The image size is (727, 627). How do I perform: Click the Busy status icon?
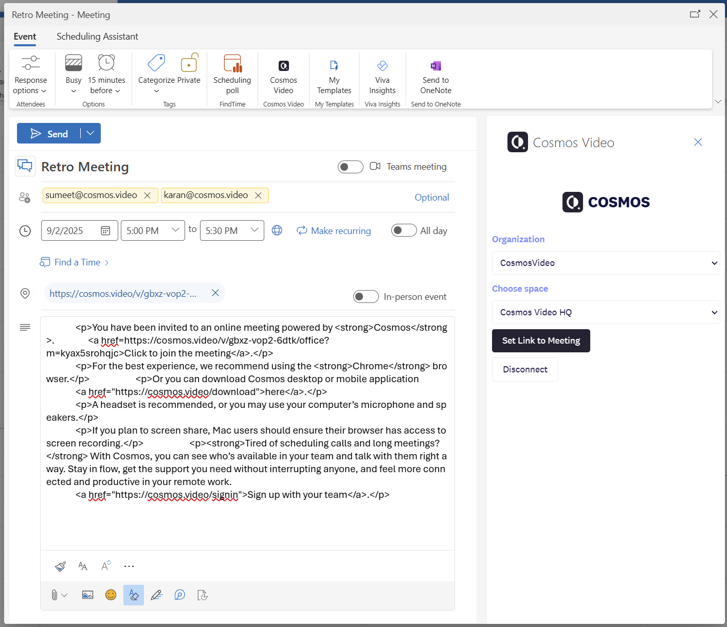74,63
